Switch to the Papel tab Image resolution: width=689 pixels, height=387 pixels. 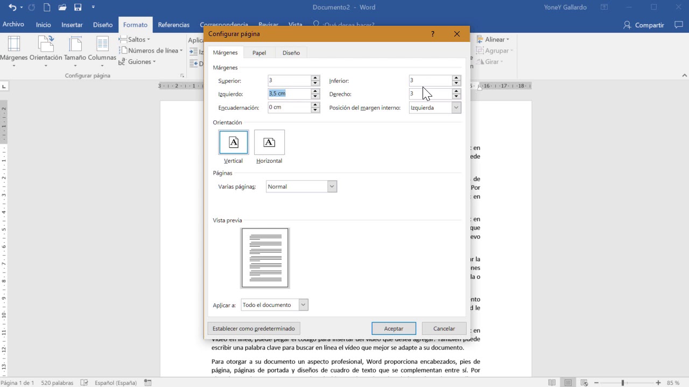[259, 52]
